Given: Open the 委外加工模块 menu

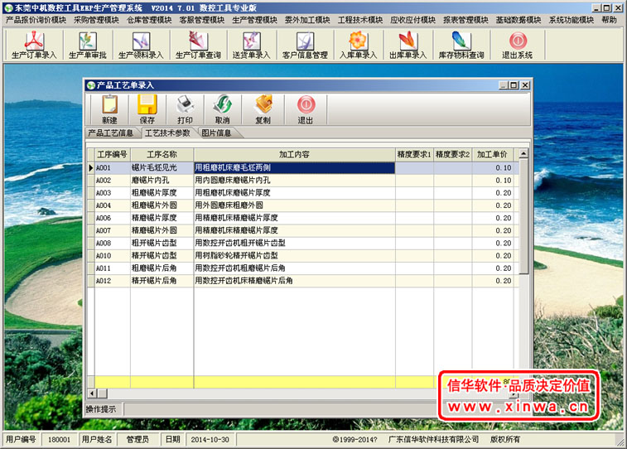Looking at the screenshot, I should tap(307, 20).
